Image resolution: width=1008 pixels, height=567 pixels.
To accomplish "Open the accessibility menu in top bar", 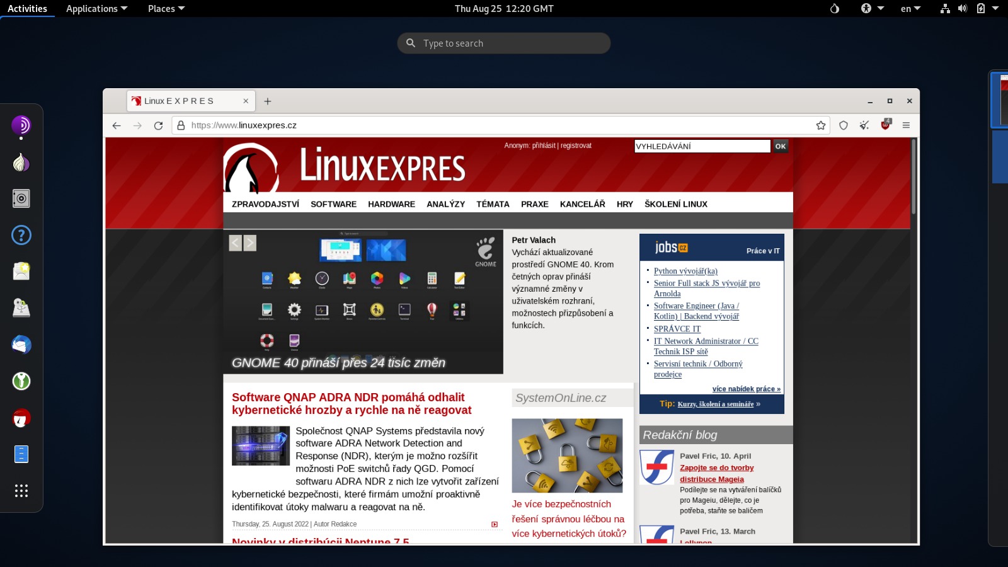I will pos(873,8).
